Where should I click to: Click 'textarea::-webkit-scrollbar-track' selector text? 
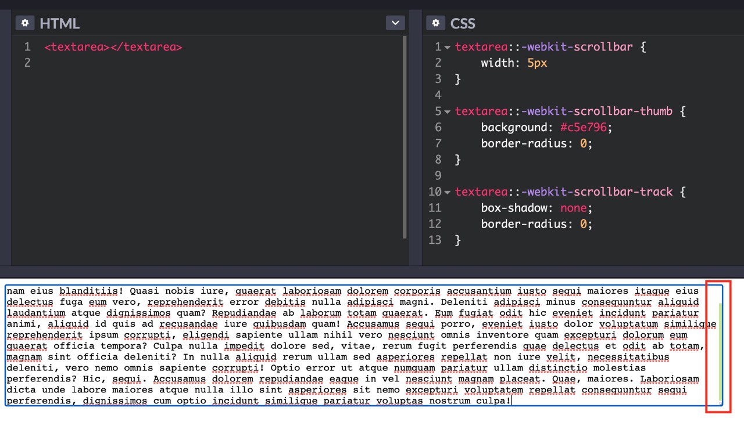[564, 192]
